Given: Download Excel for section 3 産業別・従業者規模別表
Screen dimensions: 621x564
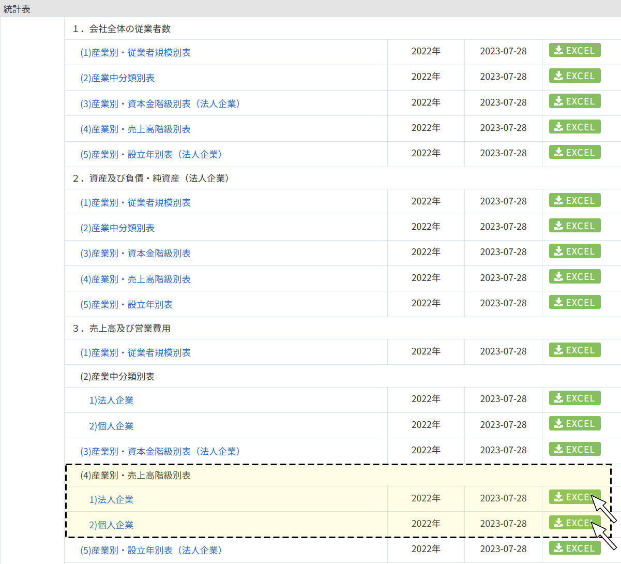Looking at the screenshot, I should pos(574,350).
